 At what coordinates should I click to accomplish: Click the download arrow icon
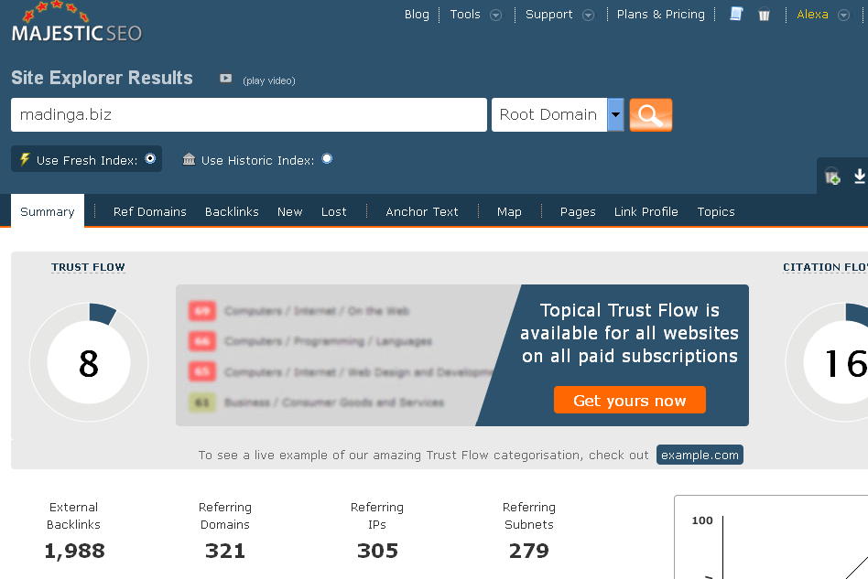(859, 177)
